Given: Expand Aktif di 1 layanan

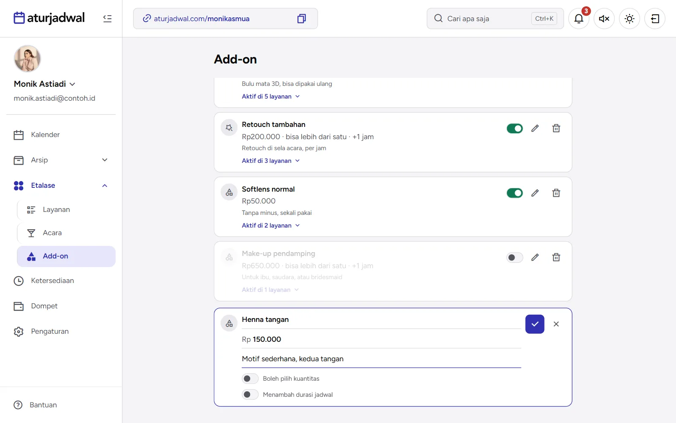Looking at the screenshot, I should pyautogui.click(x=270, y=290).
